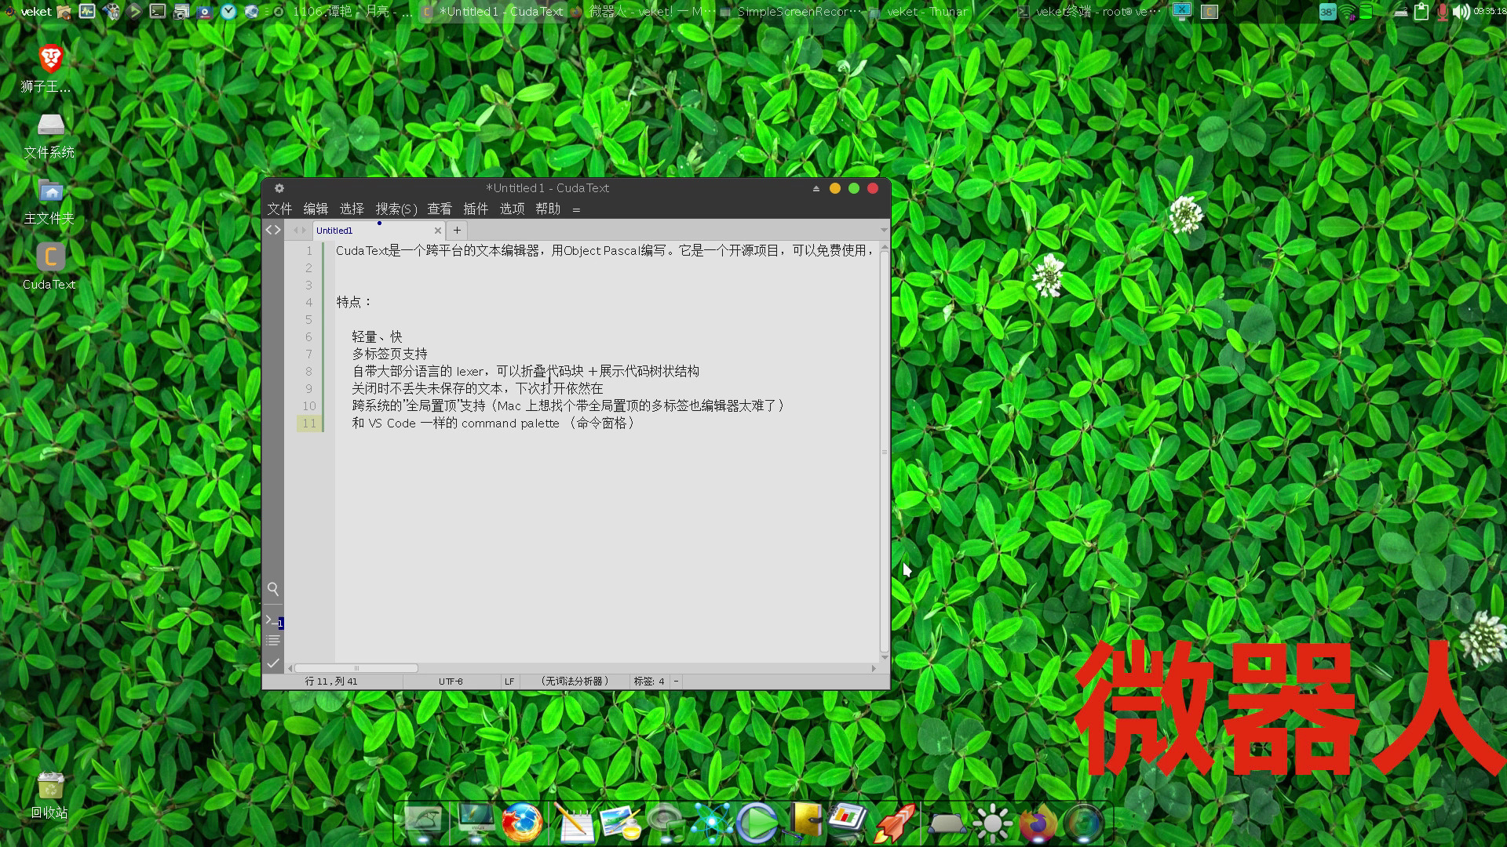
Task: Open the 主文件夹 desktop icon
Action: 49,202
